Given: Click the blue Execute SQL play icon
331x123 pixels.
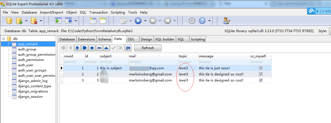Looking at the screenshot, I should (138, 20).
